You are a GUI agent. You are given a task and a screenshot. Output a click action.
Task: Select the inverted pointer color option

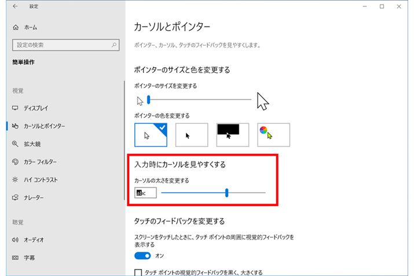coord(233,135)
